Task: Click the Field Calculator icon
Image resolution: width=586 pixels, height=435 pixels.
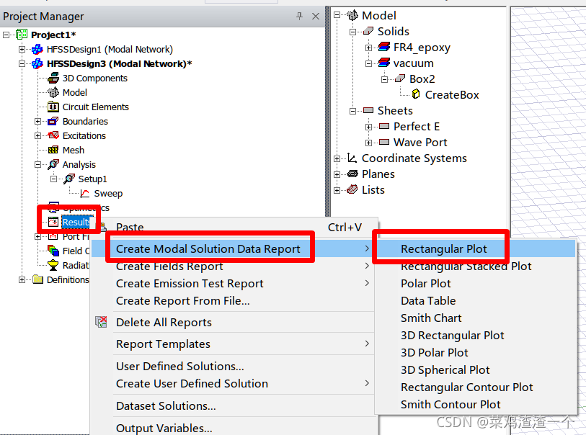Action: click(53, 251)
